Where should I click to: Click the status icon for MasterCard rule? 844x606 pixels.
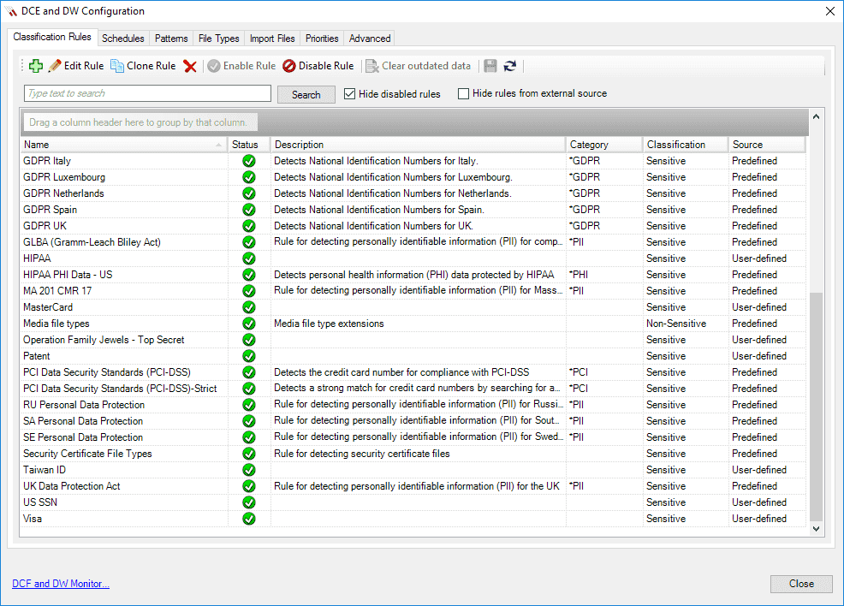[249, 307]
